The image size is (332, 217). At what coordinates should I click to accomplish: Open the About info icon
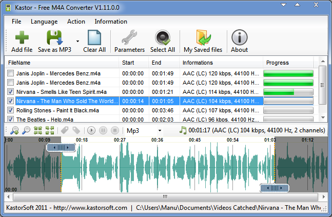tap(240, 37)
